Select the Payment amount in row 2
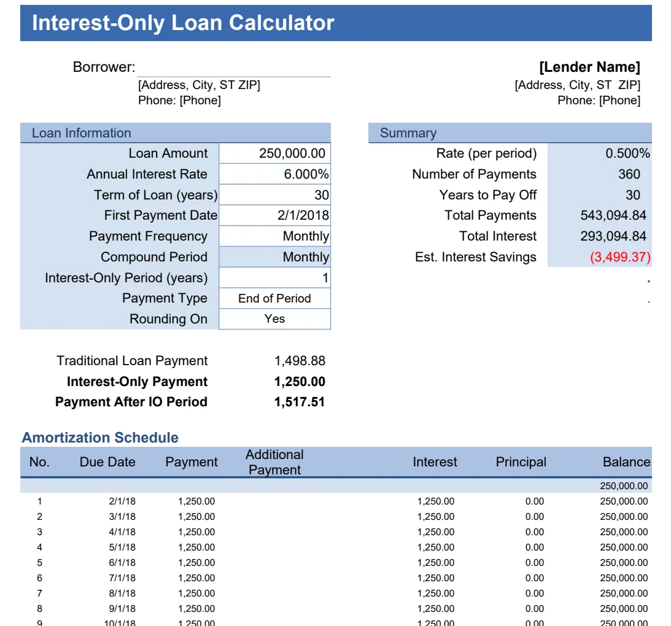This screenshot has height=626, width=671. (x=196, y=517)
